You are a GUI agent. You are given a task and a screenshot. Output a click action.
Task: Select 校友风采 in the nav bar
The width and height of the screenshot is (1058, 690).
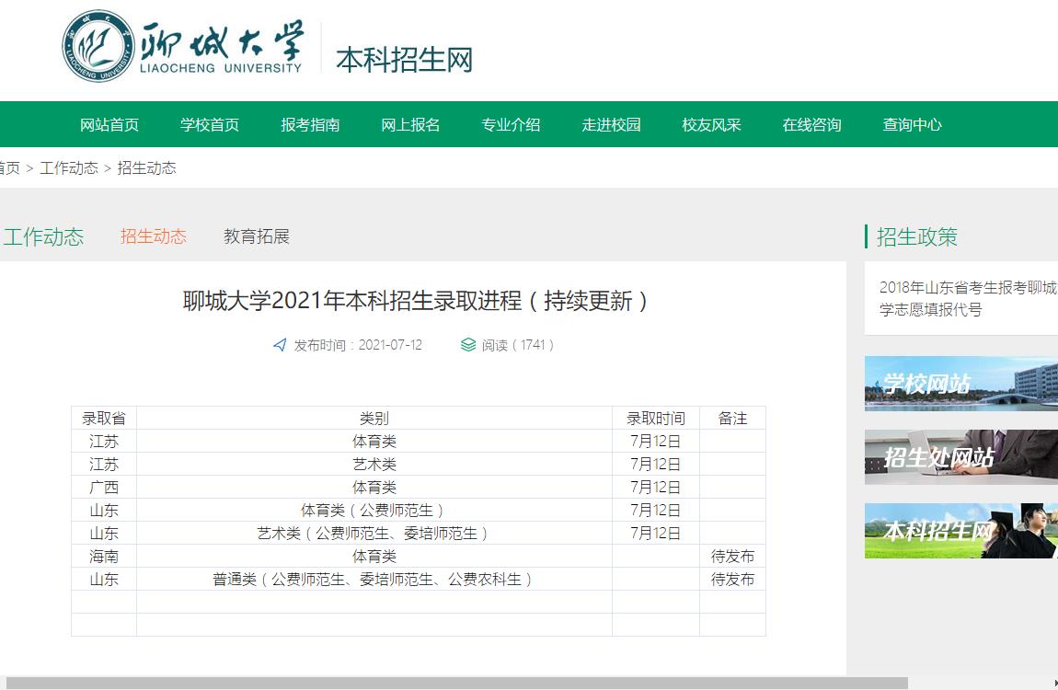(x=712, y=125)
